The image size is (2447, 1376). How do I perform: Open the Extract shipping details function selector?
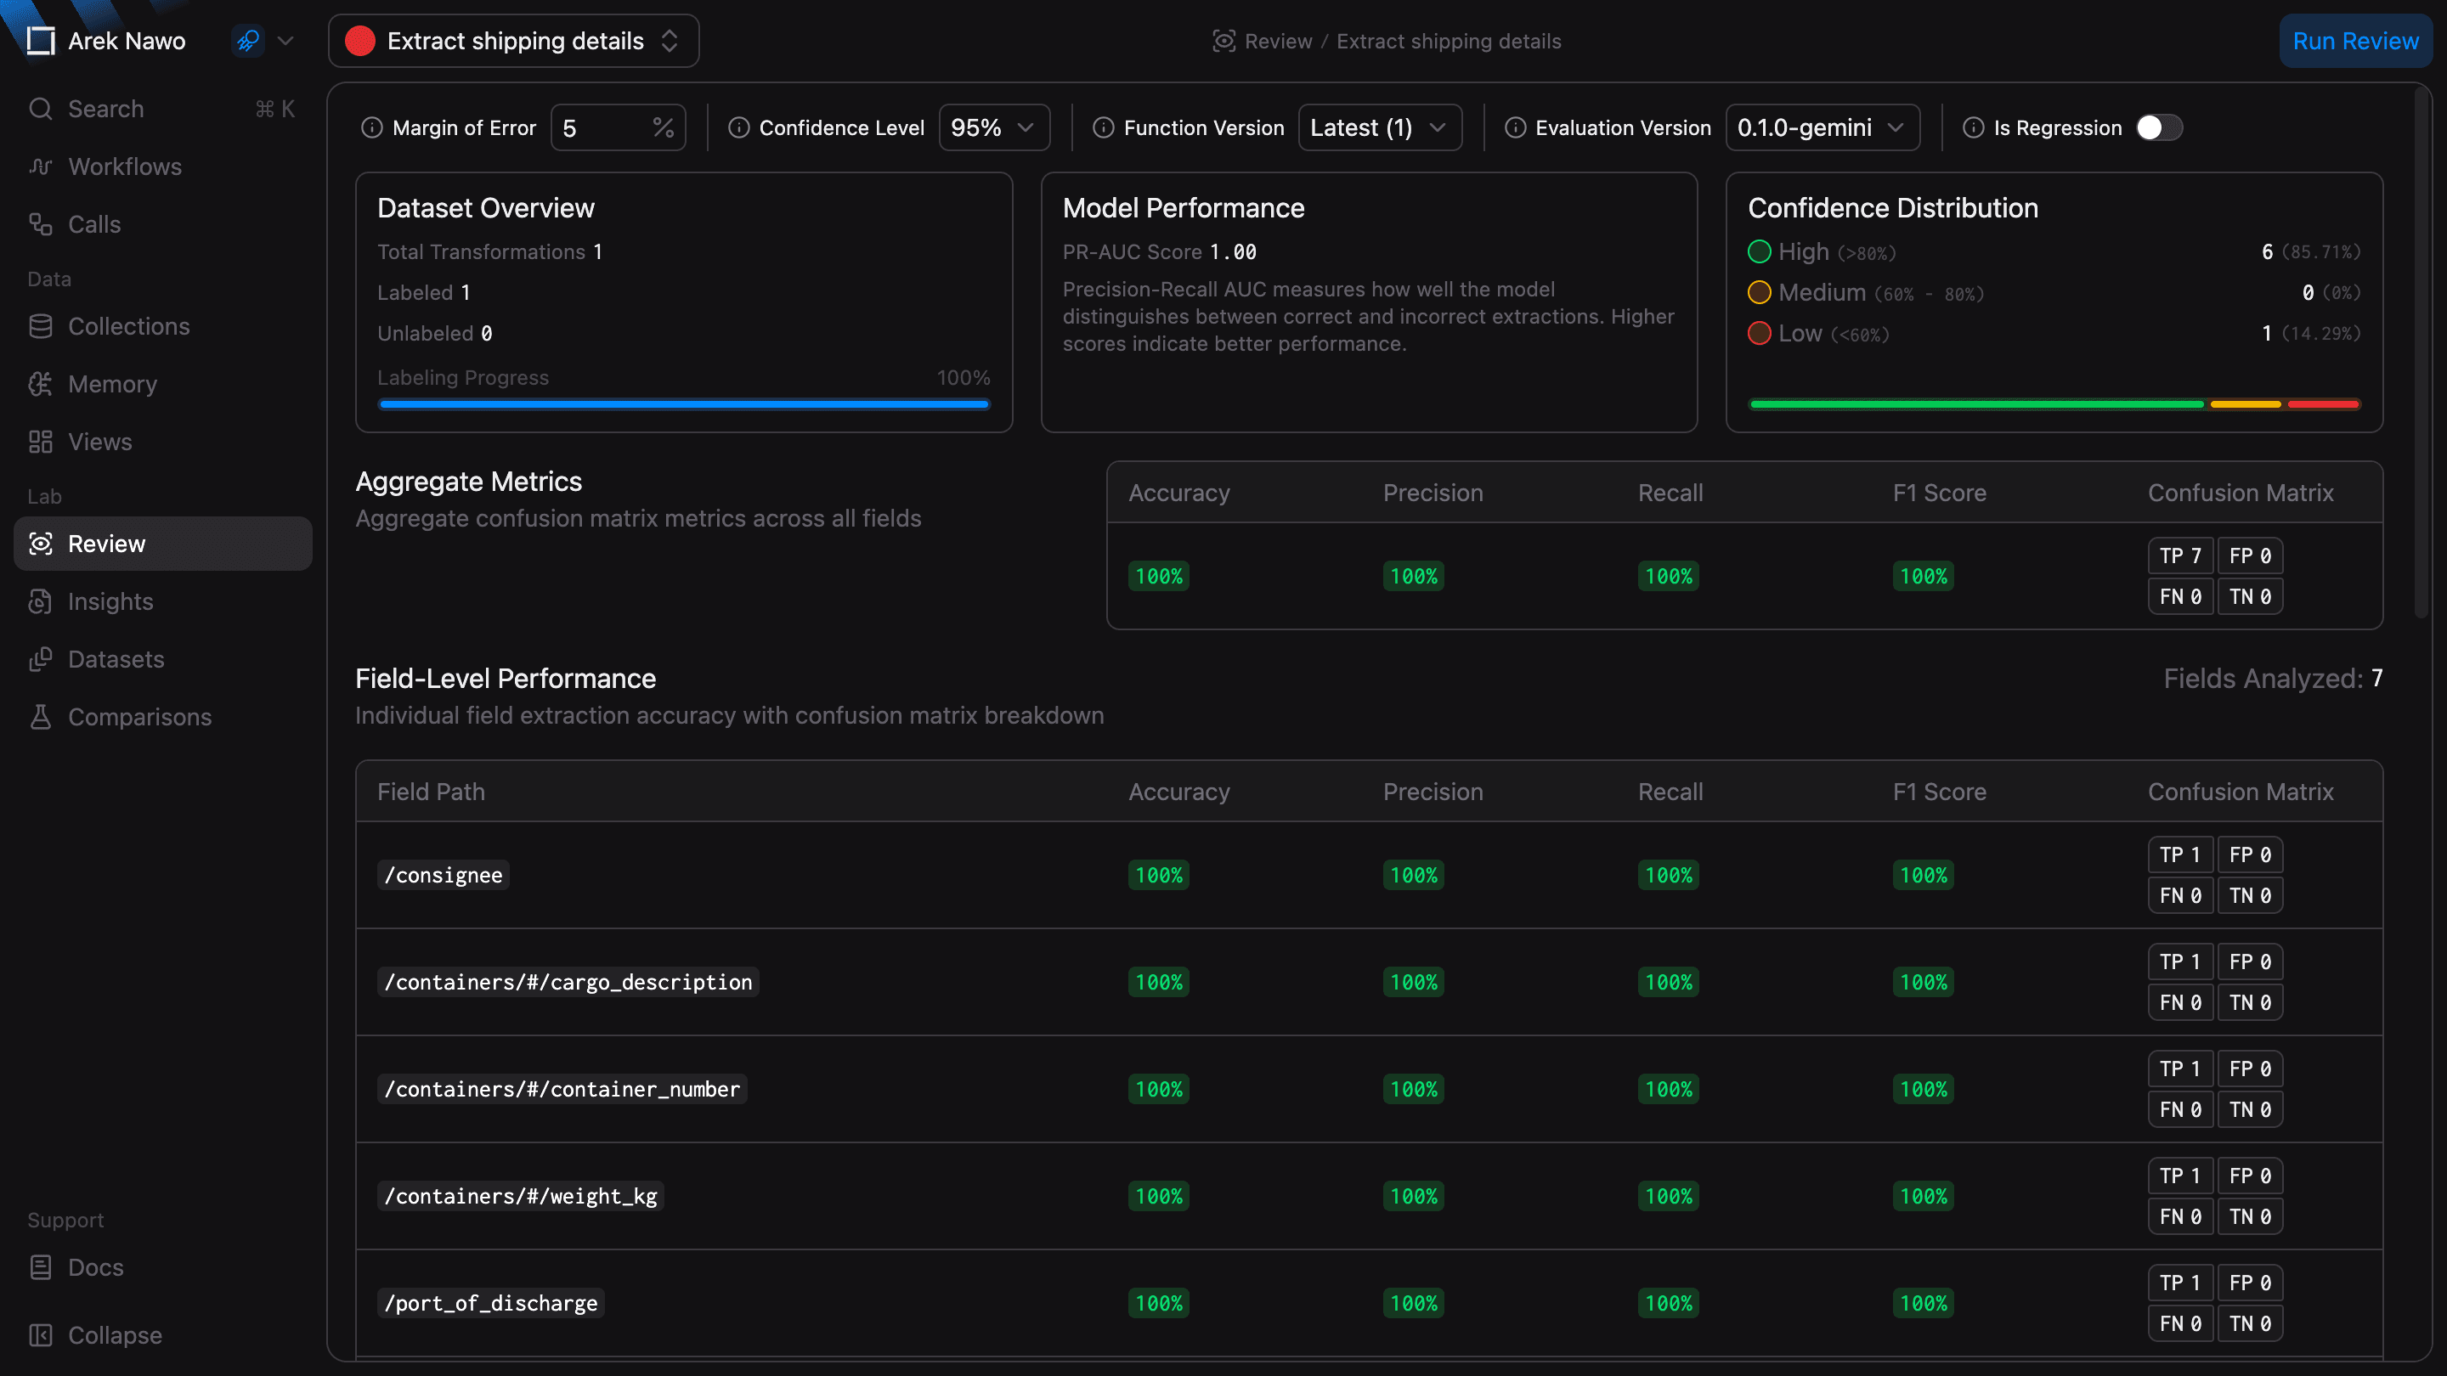tap(514, 41)
